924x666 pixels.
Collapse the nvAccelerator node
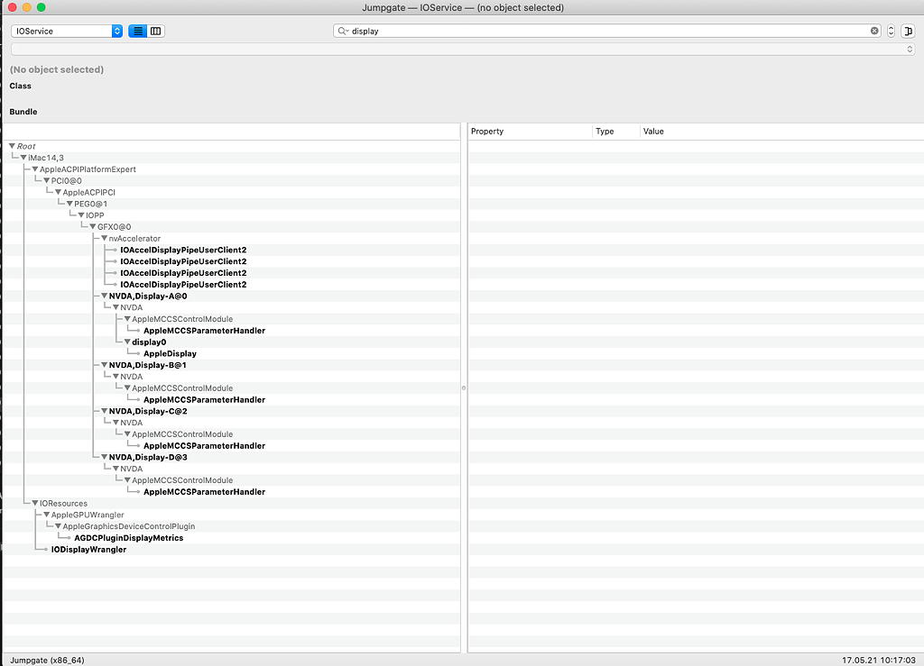(x=105, y=239)
